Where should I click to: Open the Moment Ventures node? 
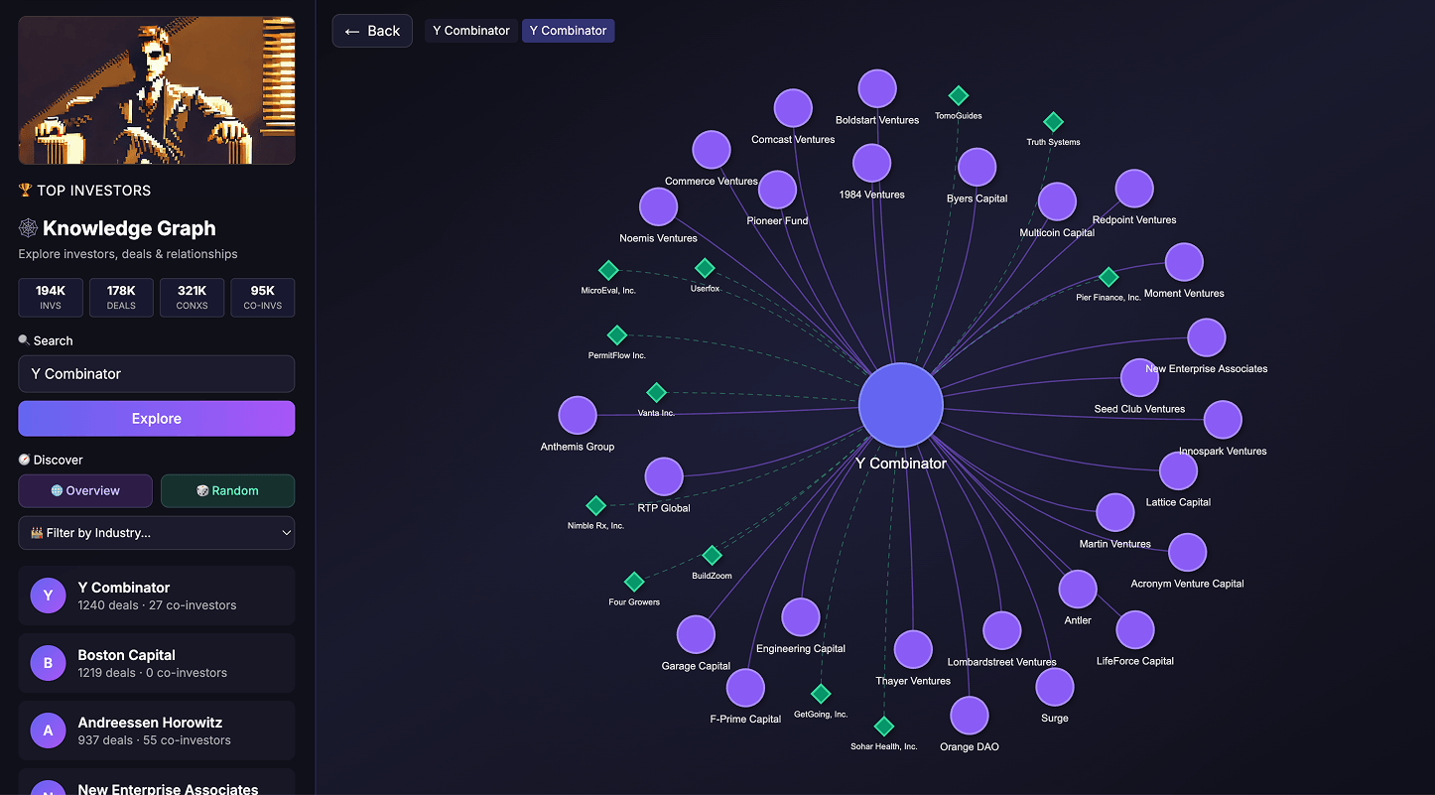click(1184, 262)
